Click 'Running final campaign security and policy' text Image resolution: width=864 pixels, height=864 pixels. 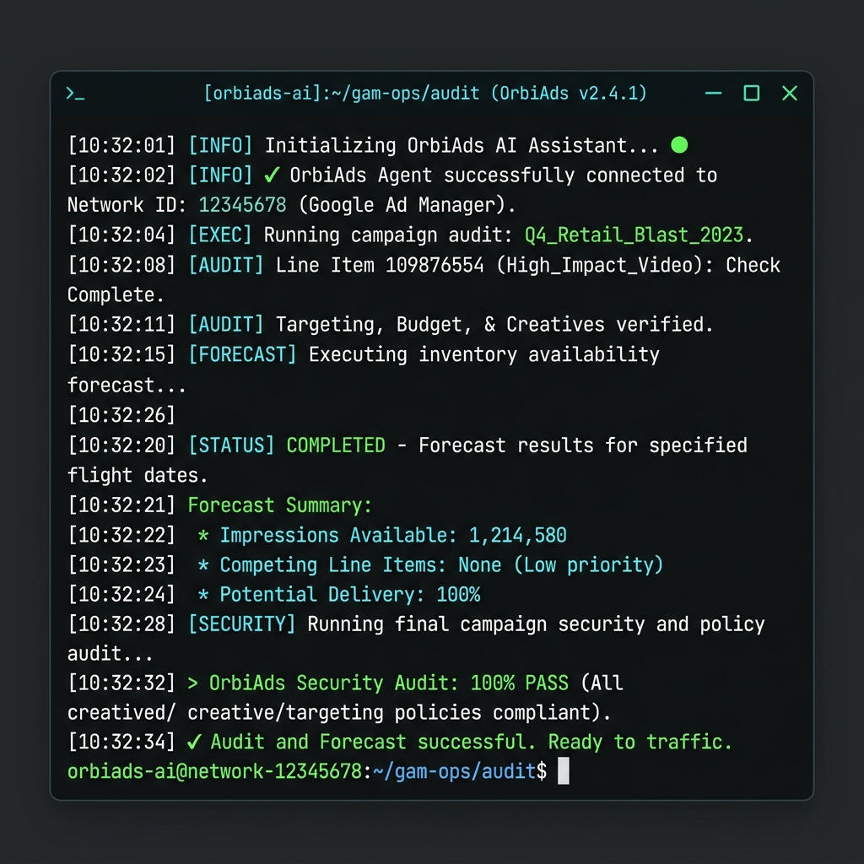coord(536,624)
